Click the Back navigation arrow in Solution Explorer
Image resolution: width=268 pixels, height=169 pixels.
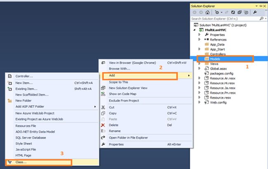pyautogui.click(x=195, y=12)
